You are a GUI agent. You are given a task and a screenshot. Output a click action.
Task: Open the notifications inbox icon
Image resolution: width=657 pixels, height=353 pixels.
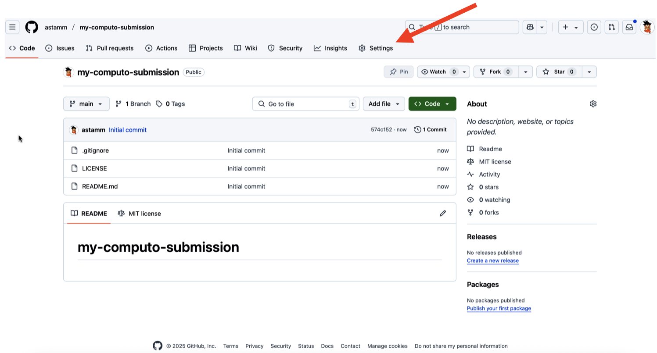[x=629, y=27]
